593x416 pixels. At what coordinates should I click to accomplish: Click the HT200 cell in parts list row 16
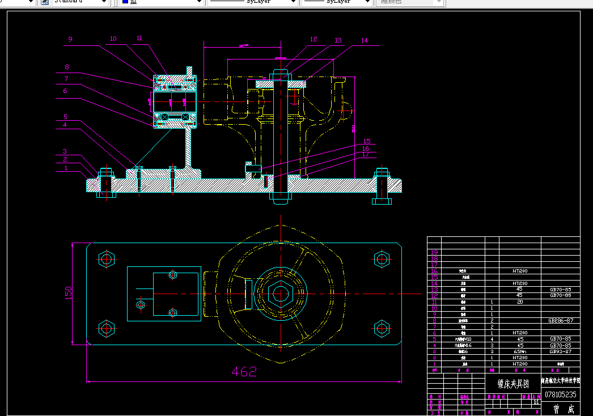tap(520, 271)
